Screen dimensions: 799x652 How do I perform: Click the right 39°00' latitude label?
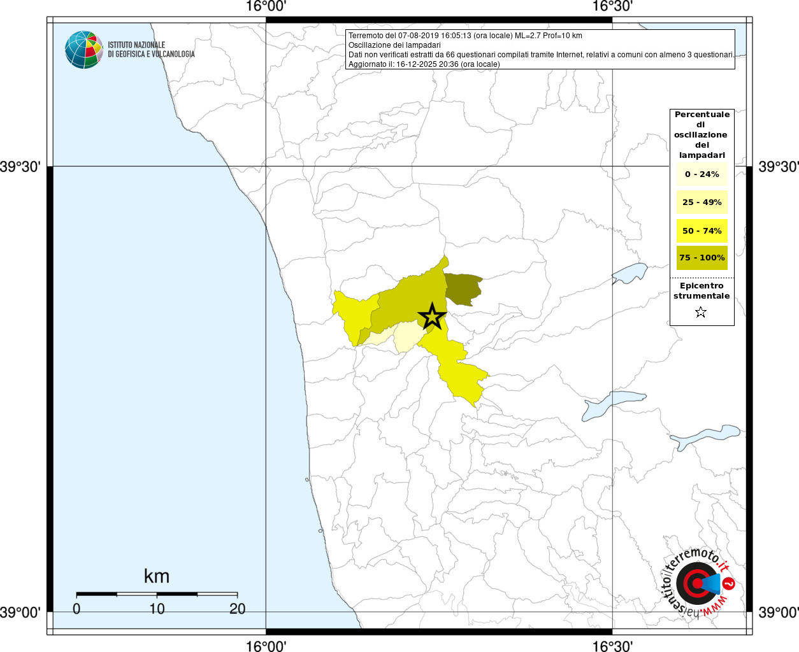[778, 613]
